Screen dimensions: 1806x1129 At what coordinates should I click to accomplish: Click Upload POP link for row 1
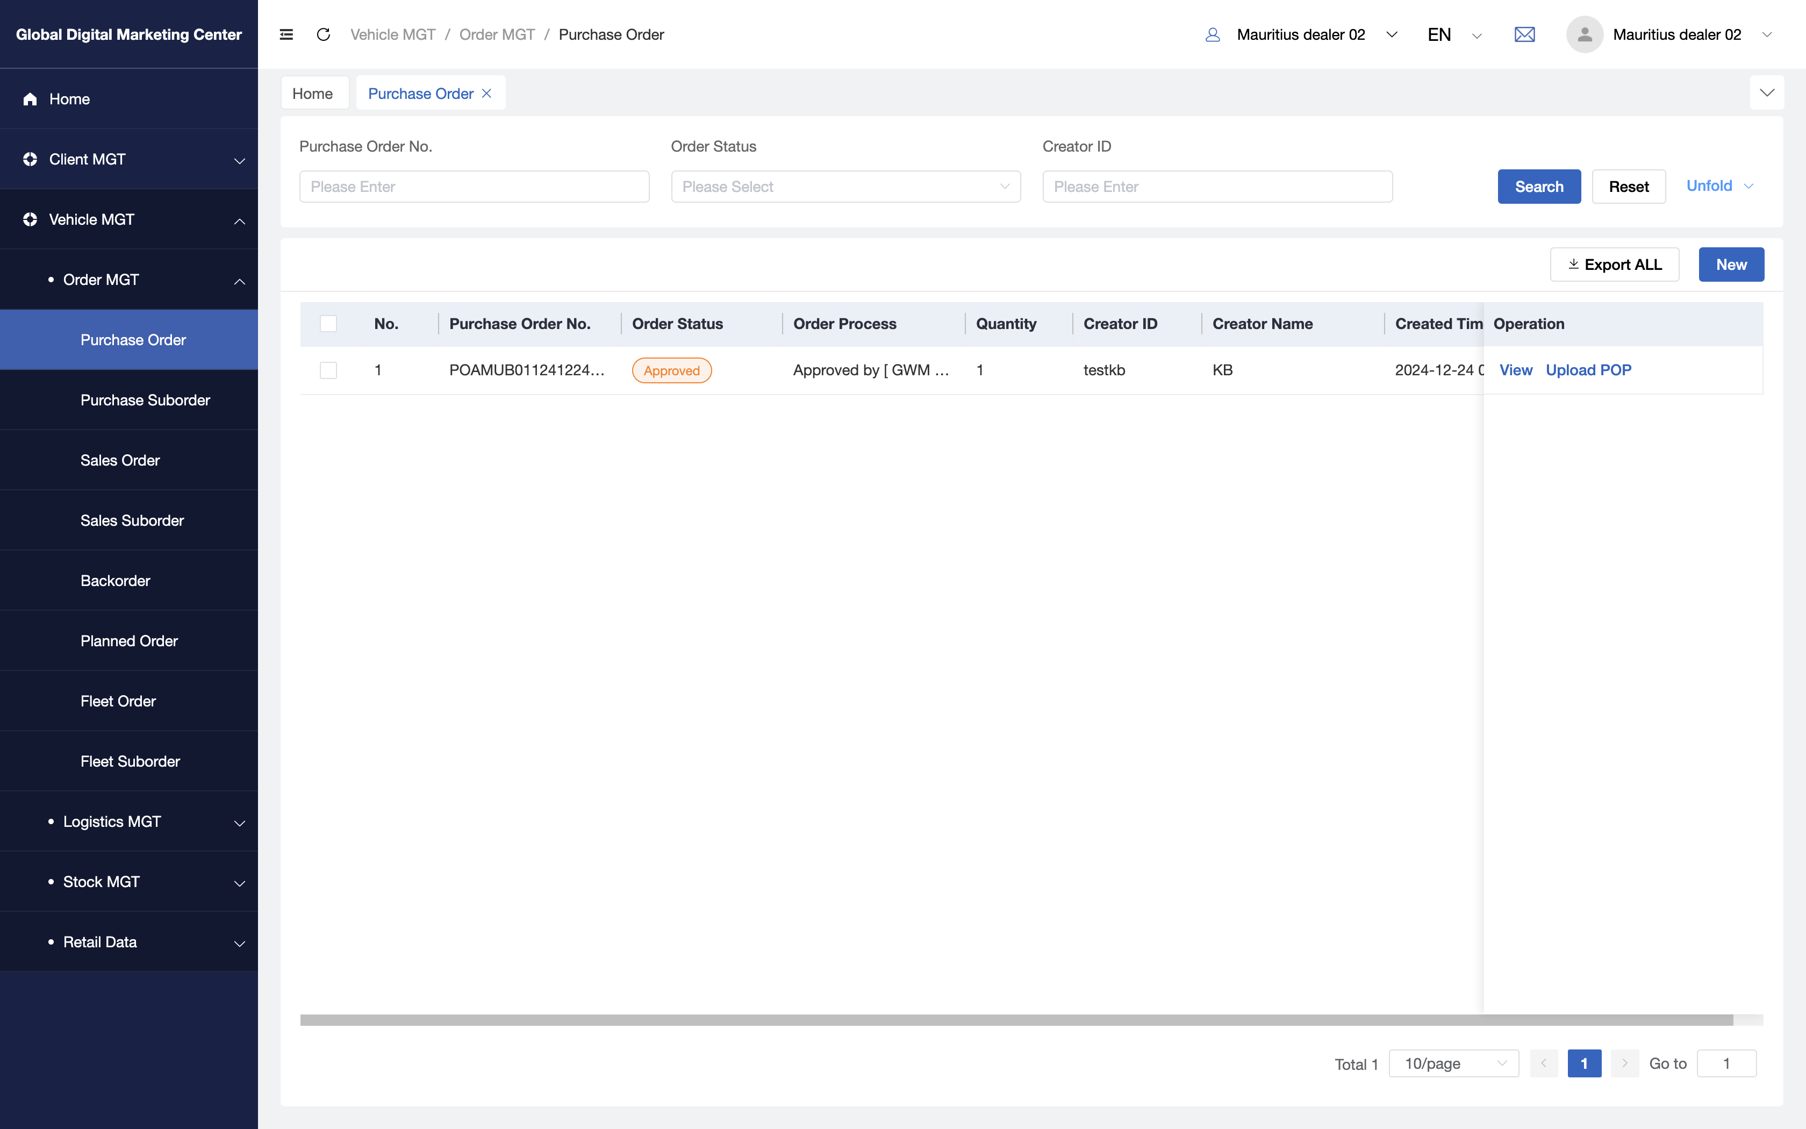[x=1588, y=370]
